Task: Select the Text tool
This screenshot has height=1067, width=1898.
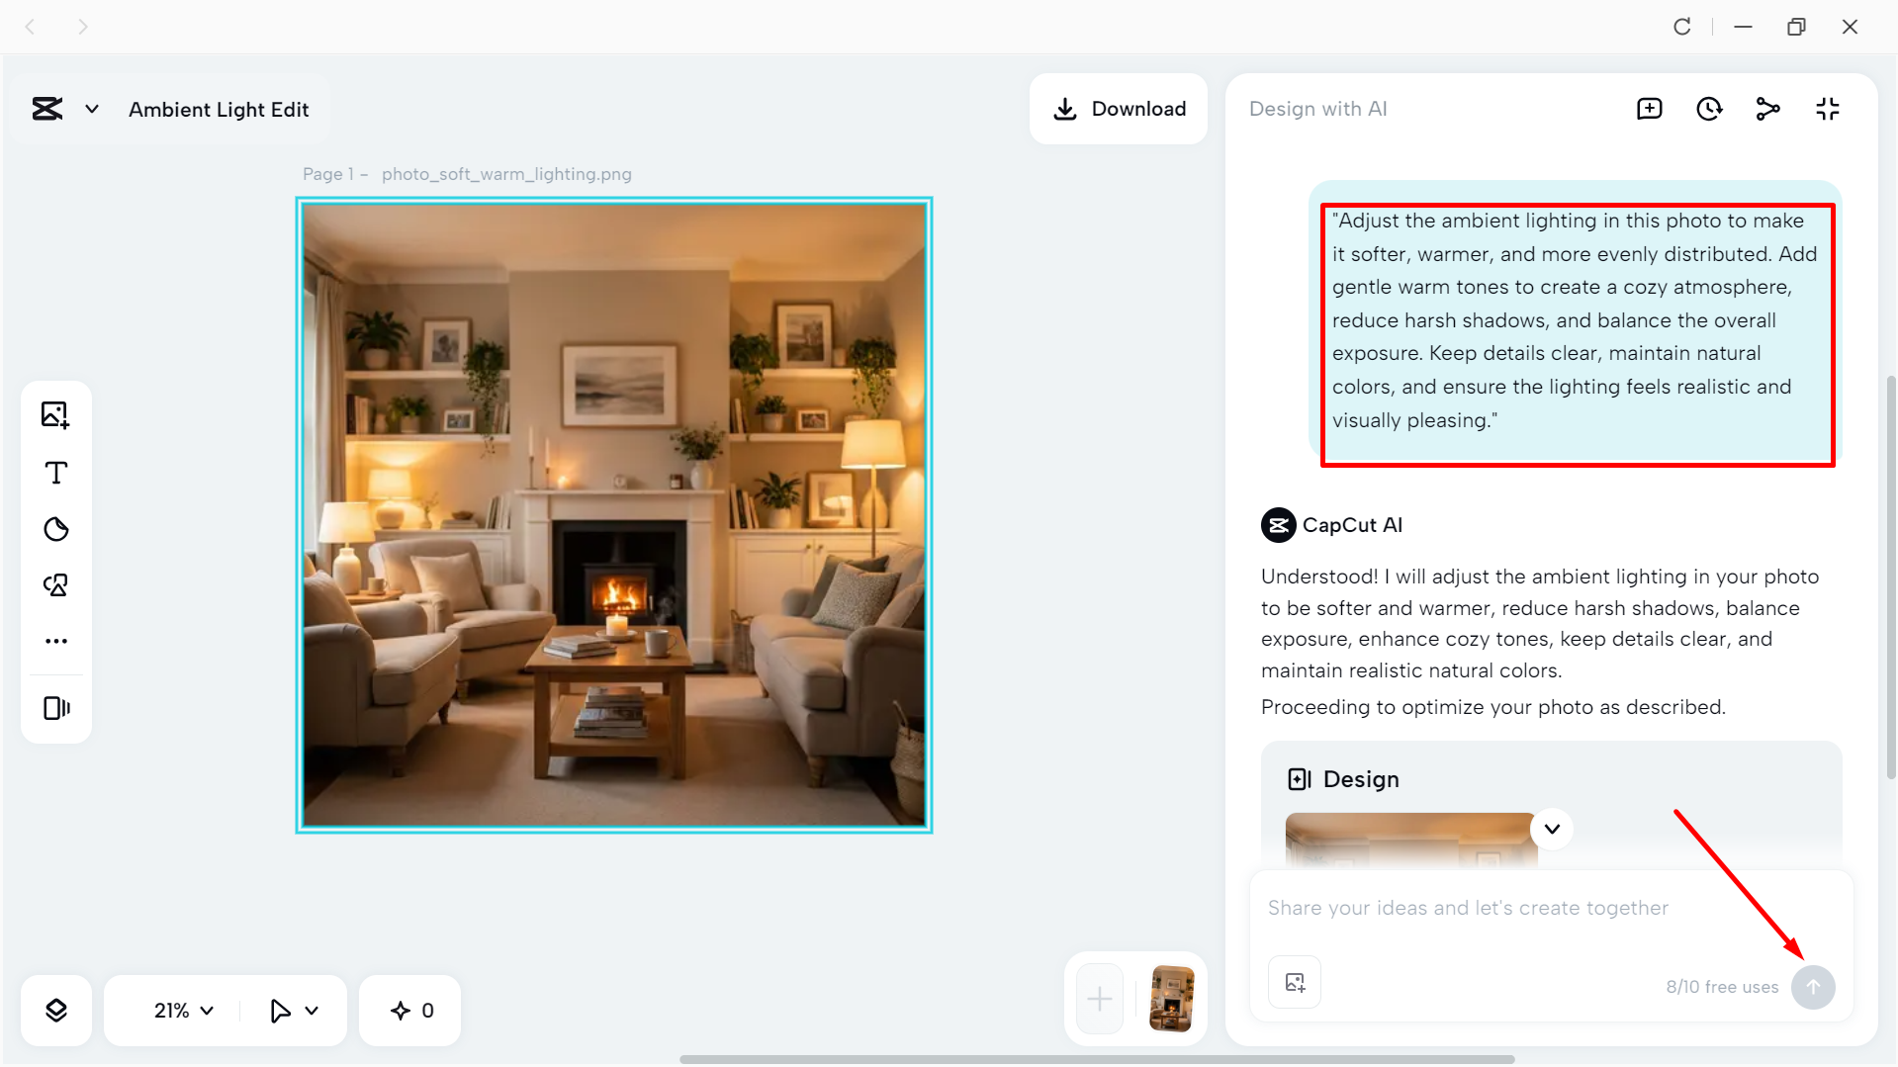Action: (56, 473)
